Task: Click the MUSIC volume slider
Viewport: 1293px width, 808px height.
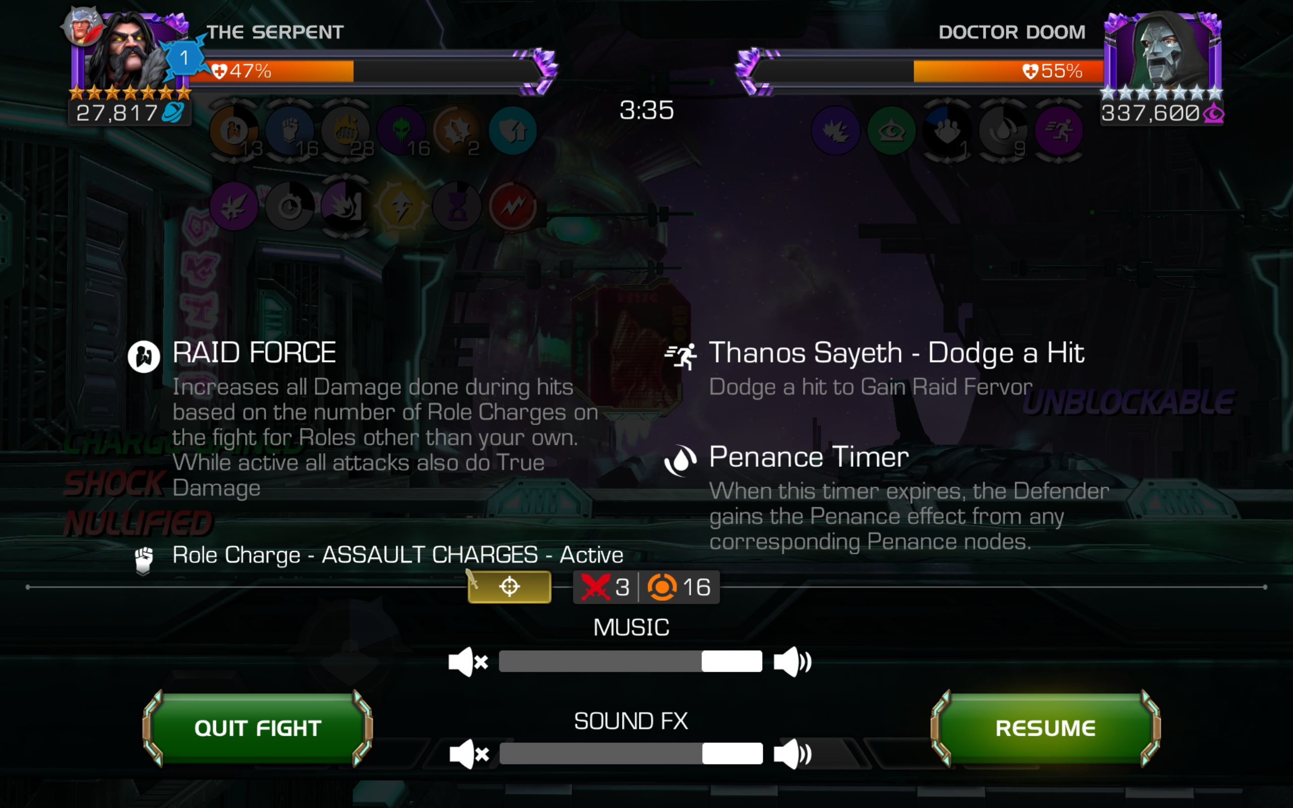Action: click(x=630, y=662)
